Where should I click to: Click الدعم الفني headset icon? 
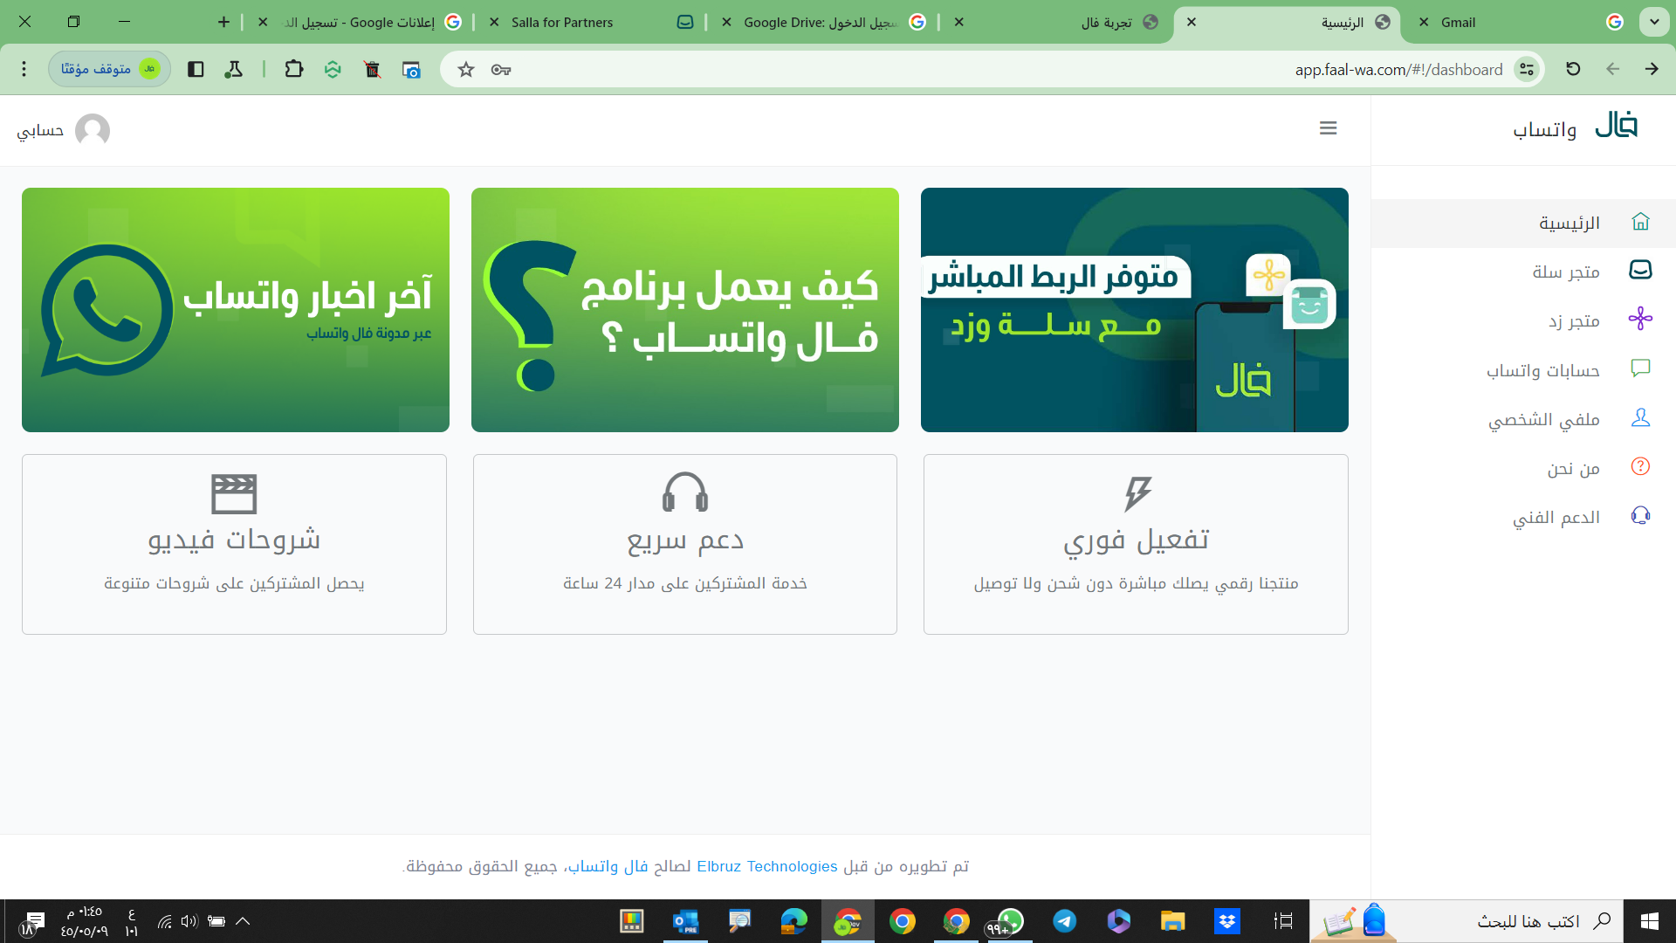tap(1640, 516)
